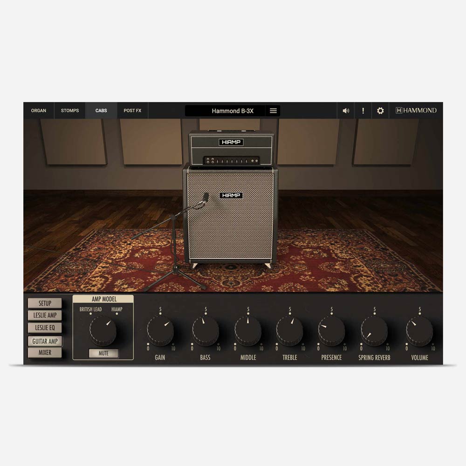Screen dimensions: 466x466
Task: Click the Hammond B-3X preset name
Action: click(x=226, y=111)
